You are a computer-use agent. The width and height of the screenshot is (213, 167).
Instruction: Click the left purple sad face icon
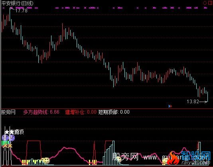[5, 138]
